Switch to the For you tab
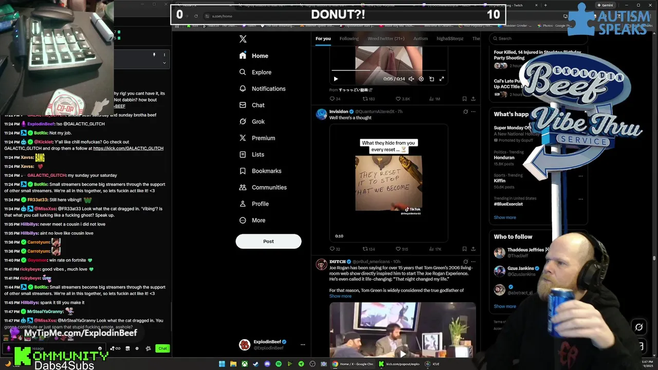Viewport: 658px width, 370px height. pyautogui.click(x=323, y=39)
